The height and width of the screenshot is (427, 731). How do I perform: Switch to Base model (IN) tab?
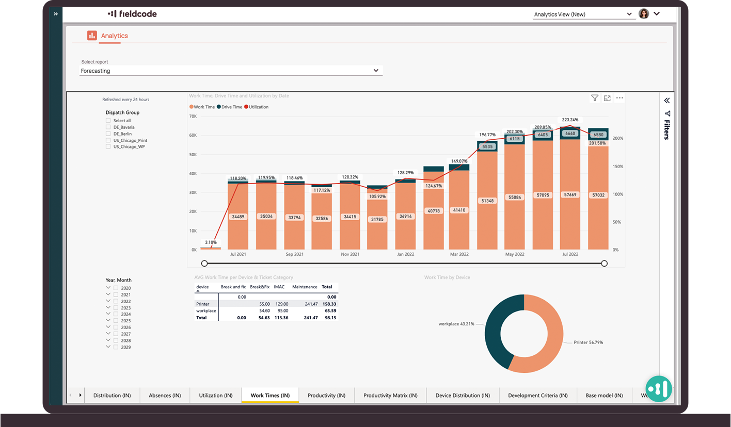604,396
